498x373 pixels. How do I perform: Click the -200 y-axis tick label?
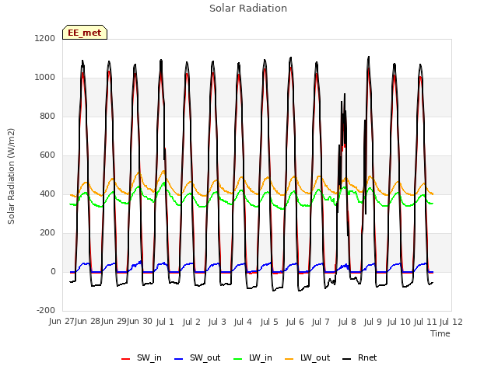[x=46, y=311]
